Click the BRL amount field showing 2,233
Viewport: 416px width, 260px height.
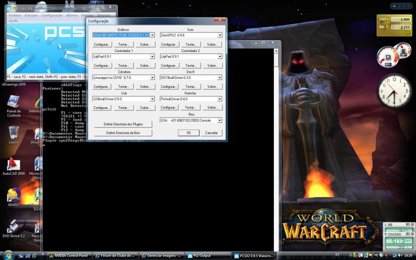click(x=400, y=27)
